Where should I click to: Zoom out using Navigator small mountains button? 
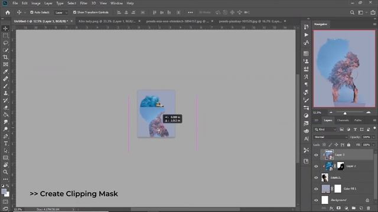coord(331,112)
